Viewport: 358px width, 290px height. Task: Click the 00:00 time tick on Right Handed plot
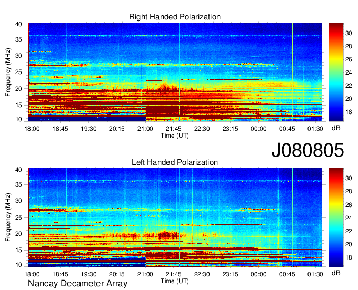tap(258, 129)
